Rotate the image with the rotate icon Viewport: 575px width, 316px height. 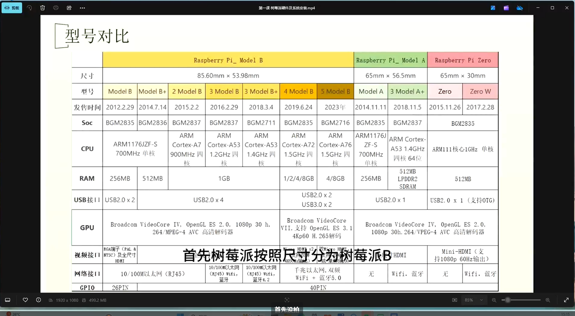tap(29, 8)
